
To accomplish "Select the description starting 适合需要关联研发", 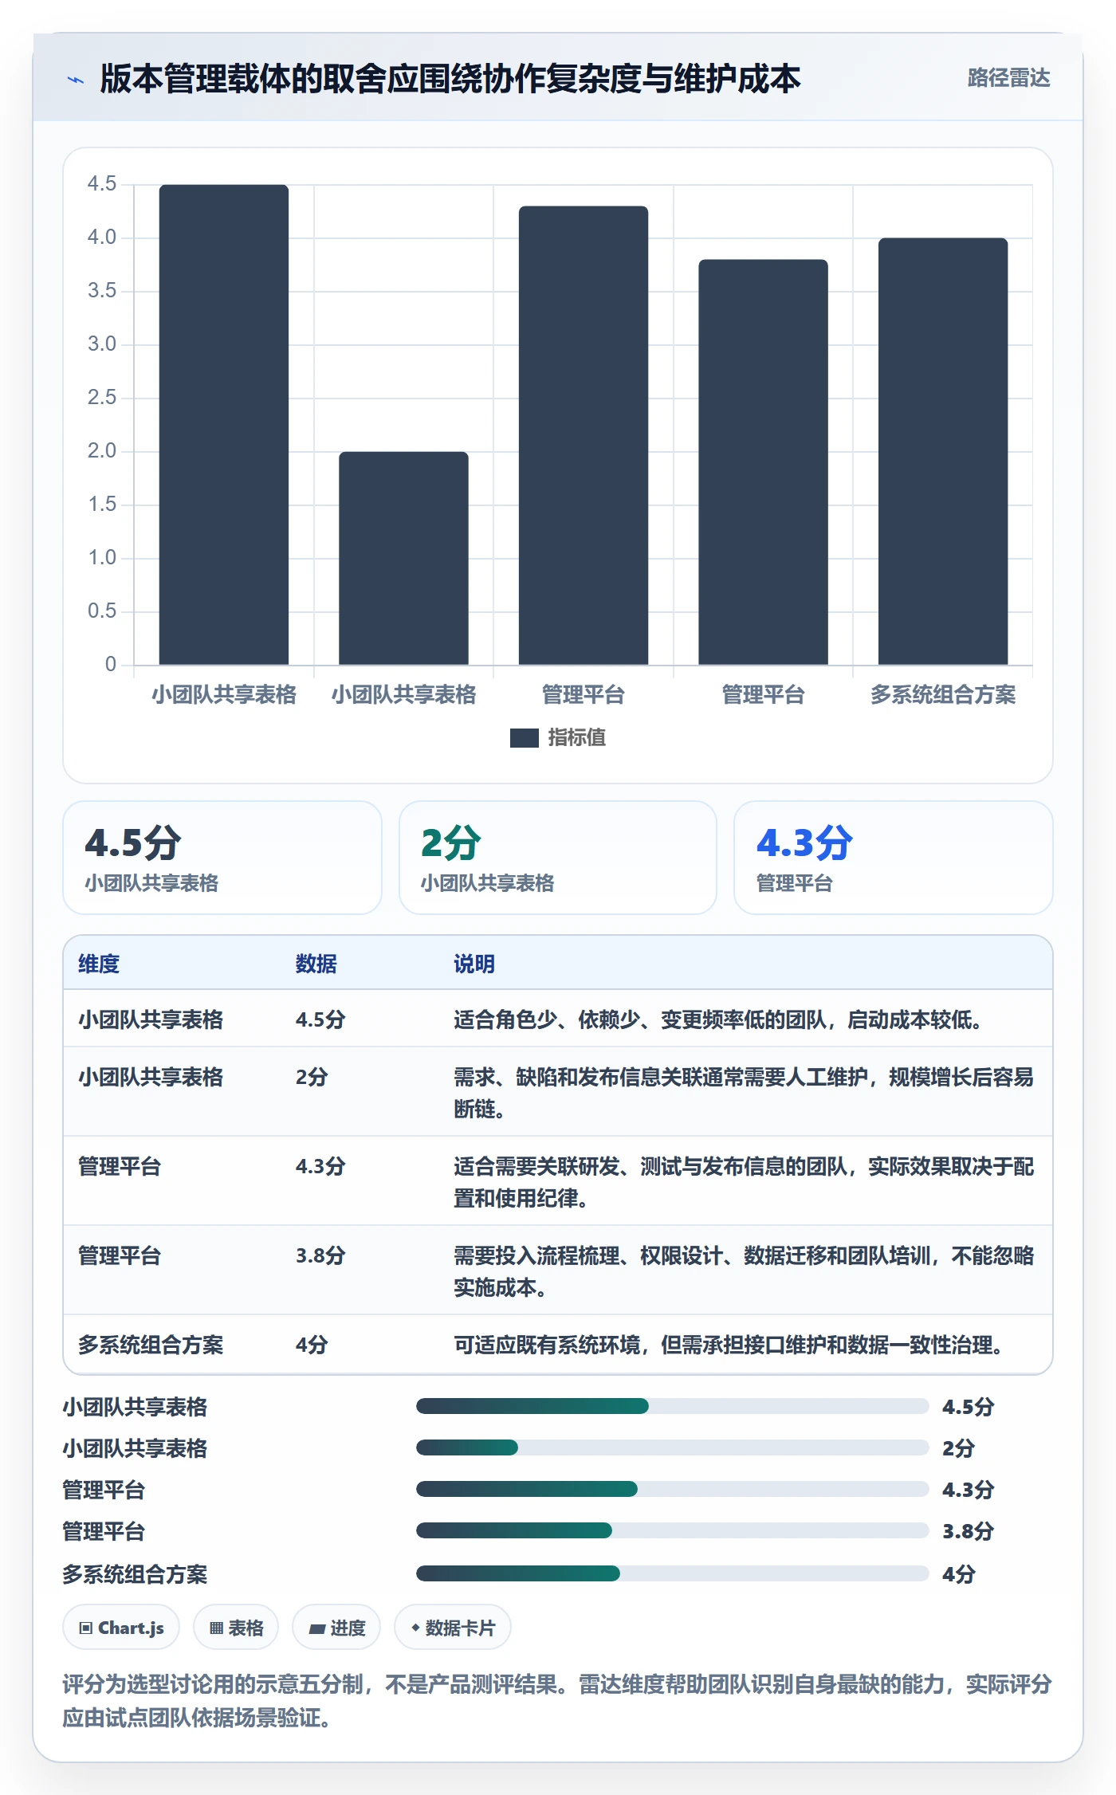I will (744, 1182).
